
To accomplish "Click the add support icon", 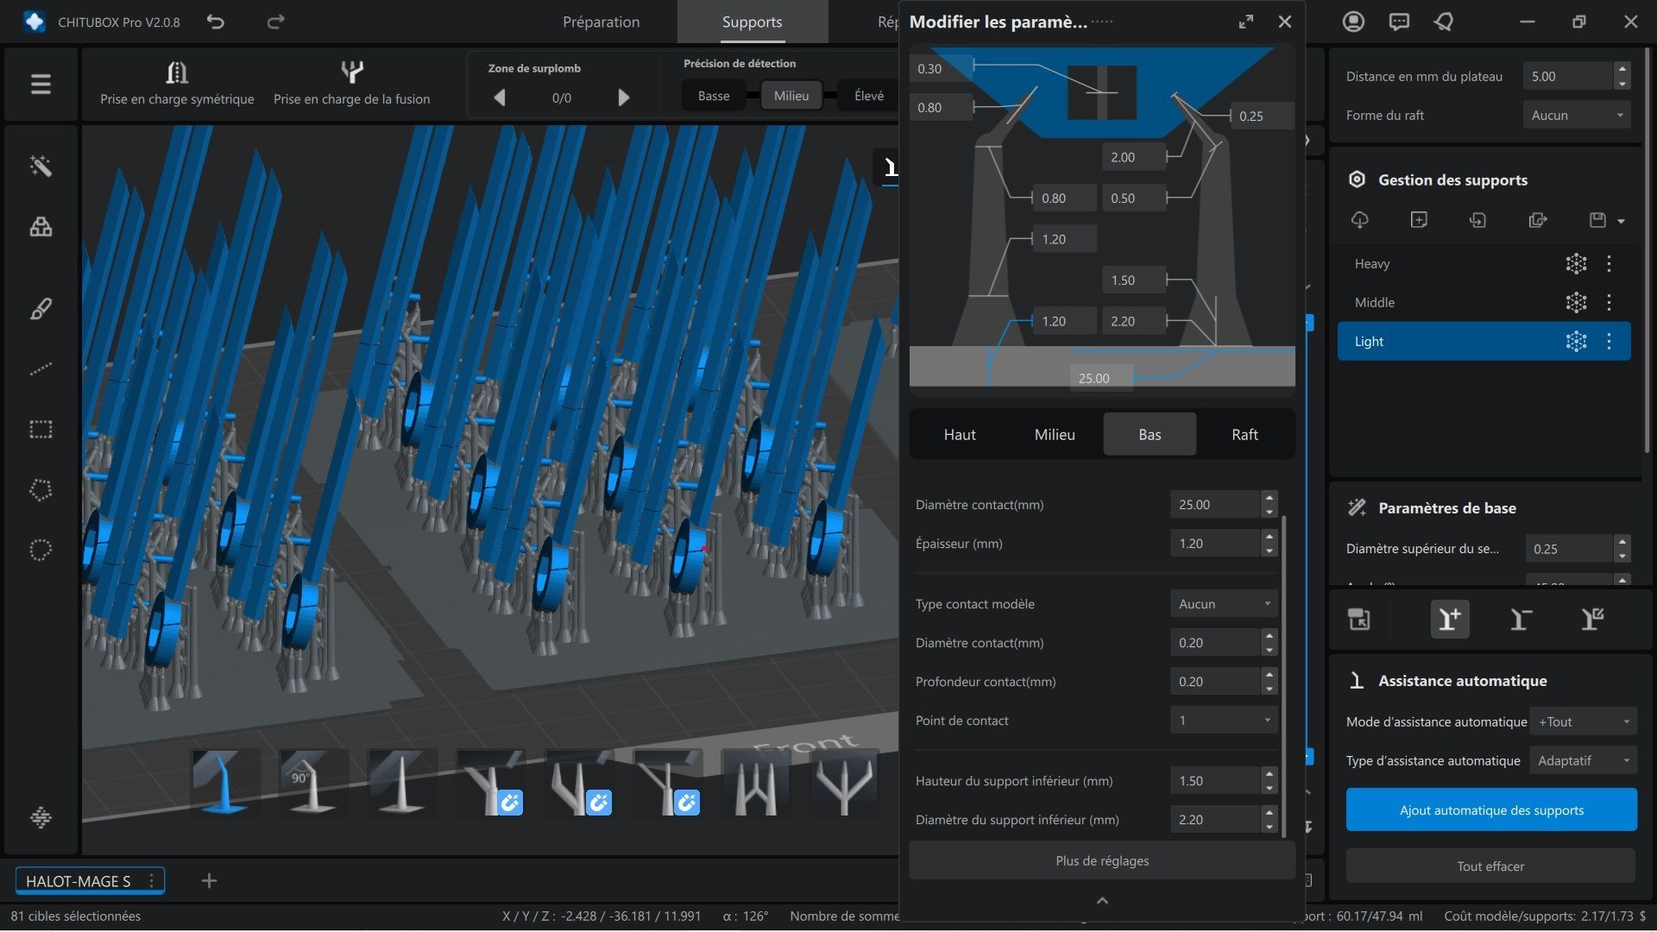I will (1450, 619).
